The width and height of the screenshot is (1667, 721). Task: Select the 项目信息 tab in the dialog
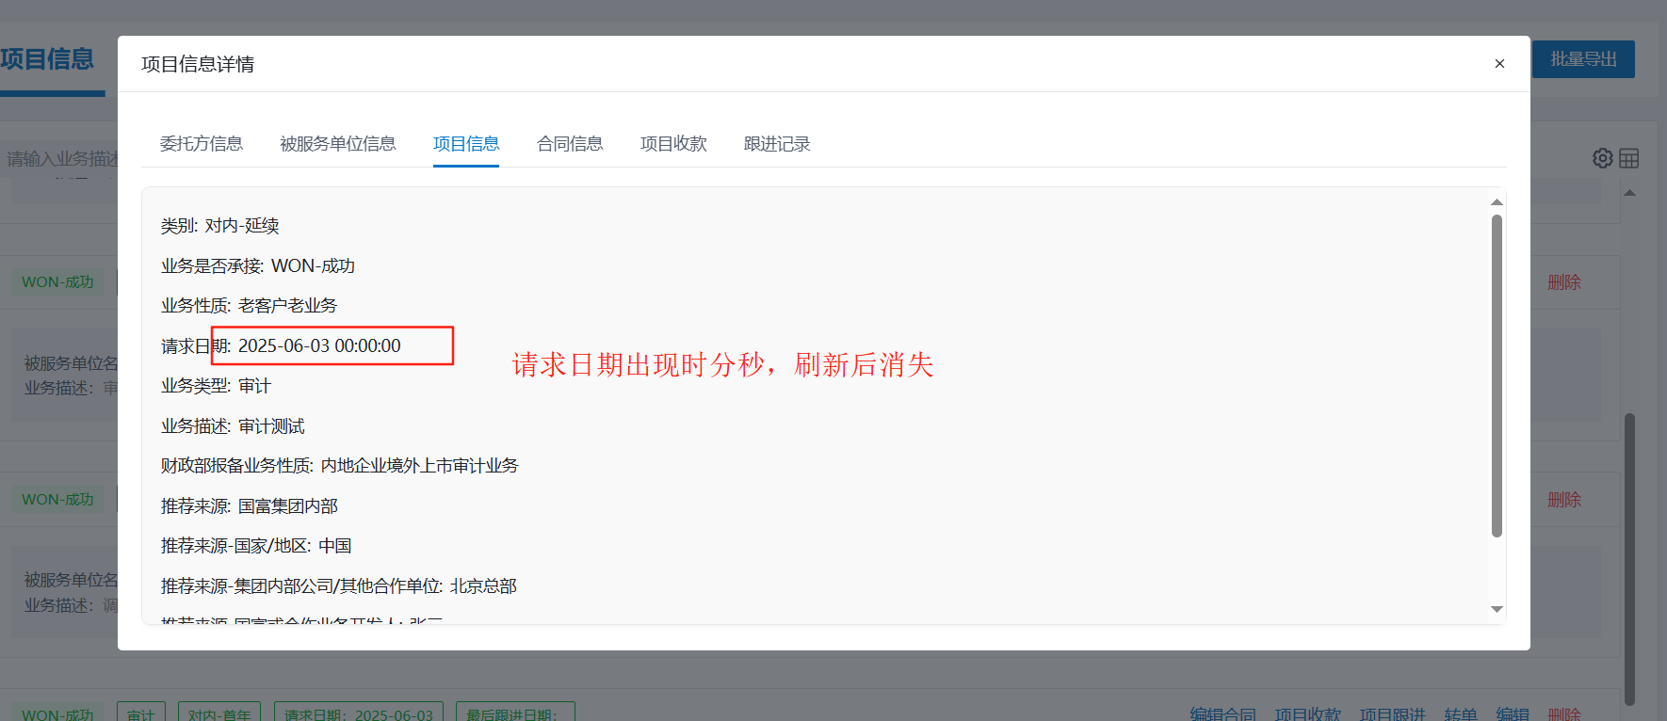[466, 144]
